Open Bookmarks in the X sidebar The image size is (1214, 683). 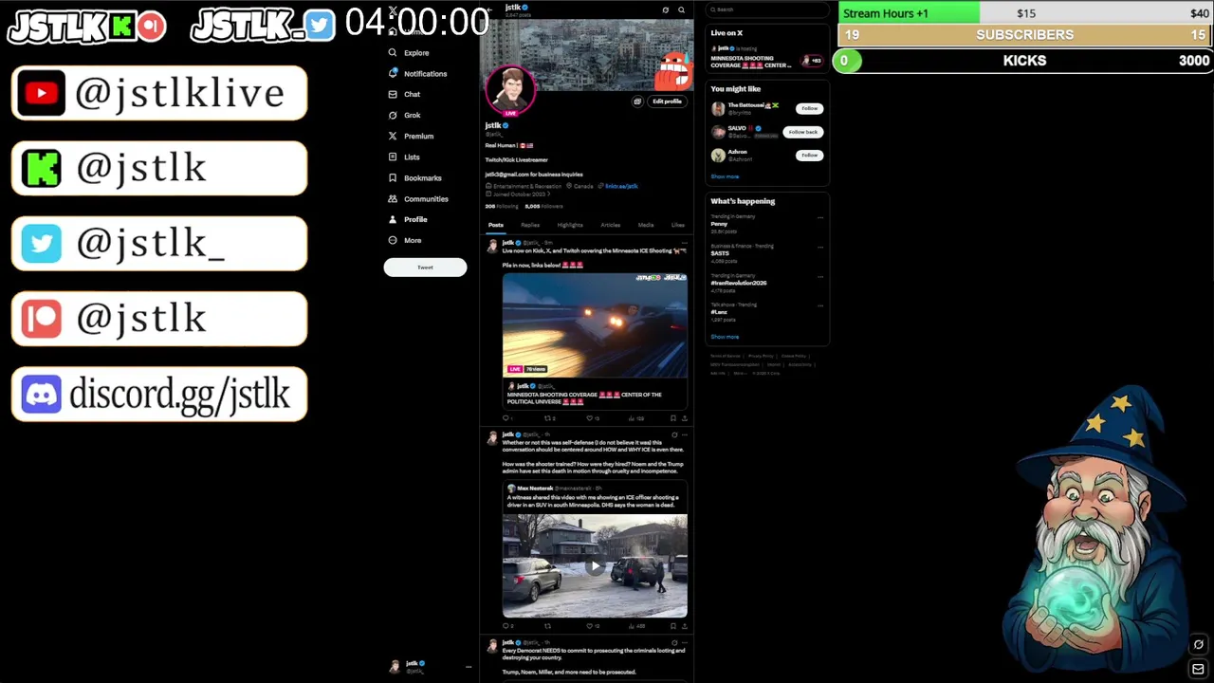[x=414, y=178]
